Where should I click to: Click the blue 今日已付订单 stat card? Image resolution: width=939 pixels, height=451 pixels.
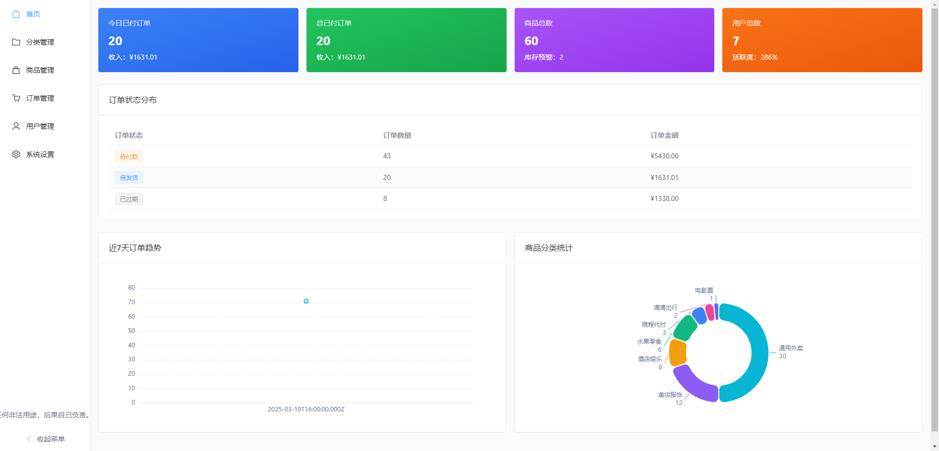pos(198,40)
